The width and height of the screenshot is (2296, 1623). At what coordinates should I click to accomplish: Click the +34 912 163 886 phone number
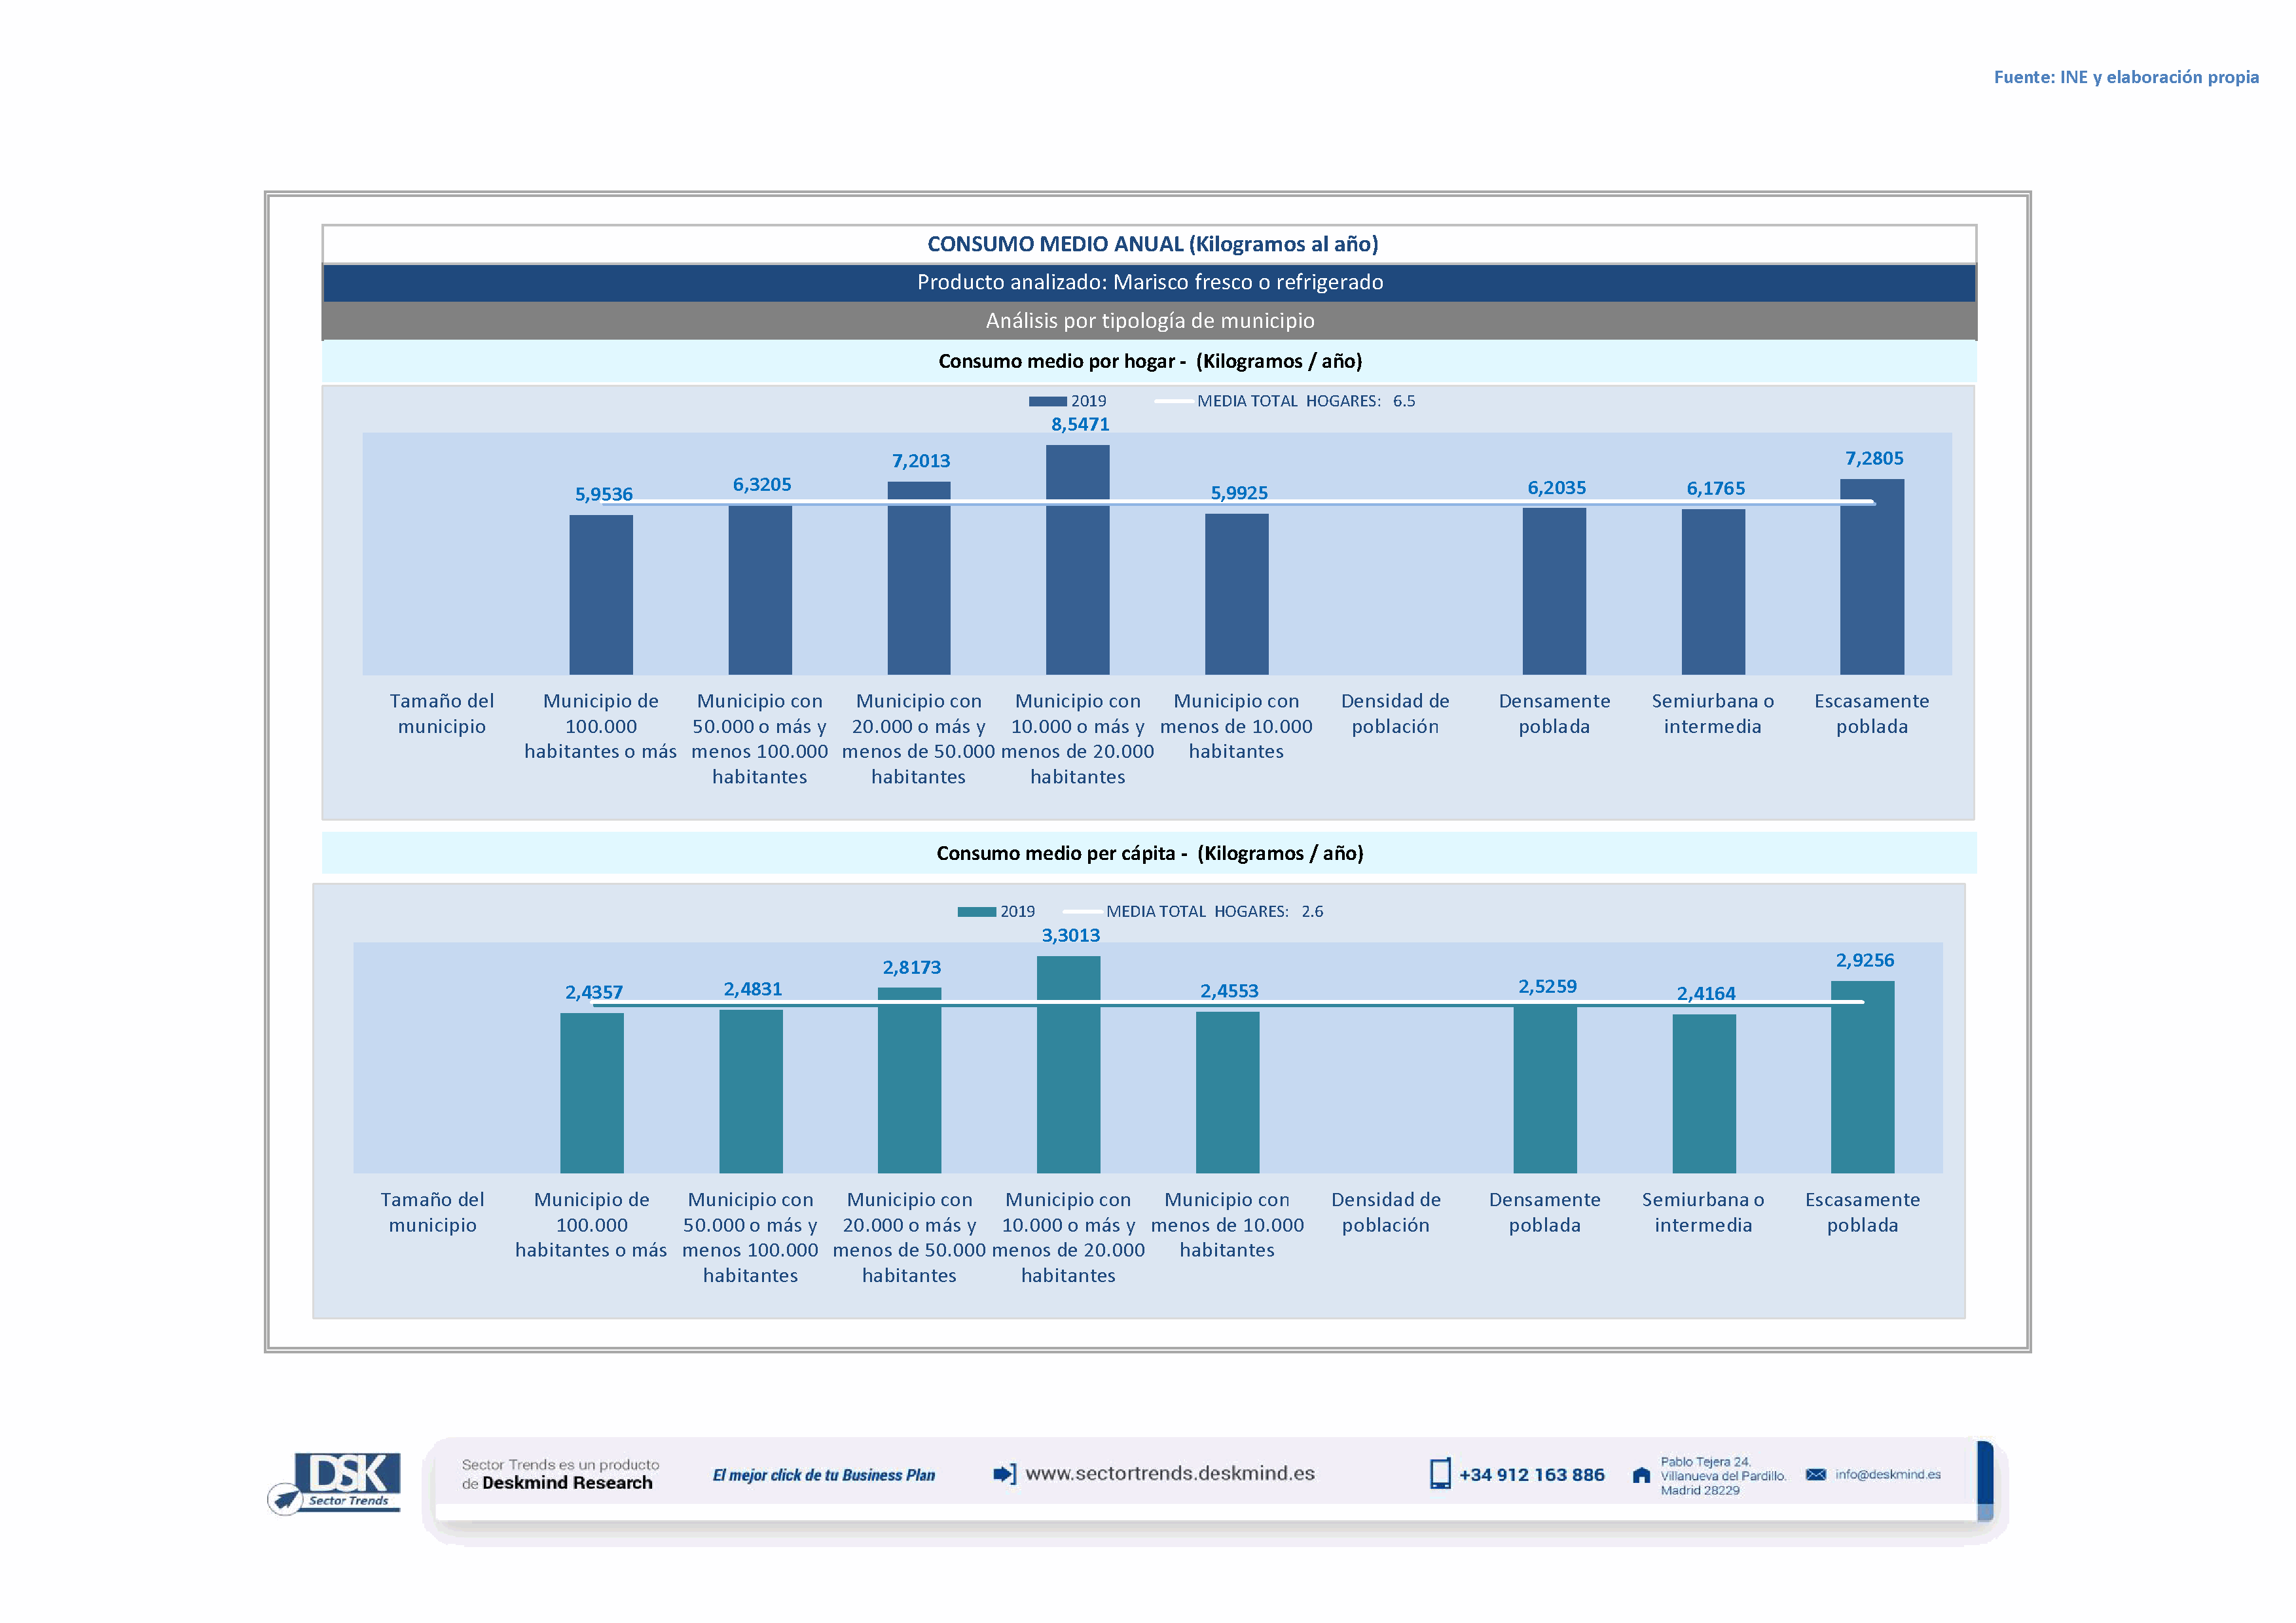(1531, 1475)
